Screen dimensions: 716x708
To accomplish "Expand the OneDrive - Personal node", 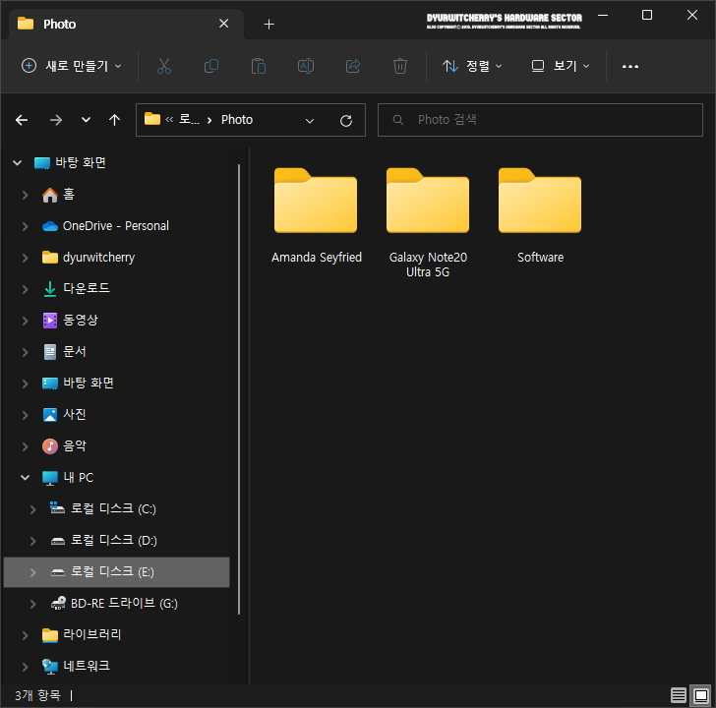I will point(26,226).
